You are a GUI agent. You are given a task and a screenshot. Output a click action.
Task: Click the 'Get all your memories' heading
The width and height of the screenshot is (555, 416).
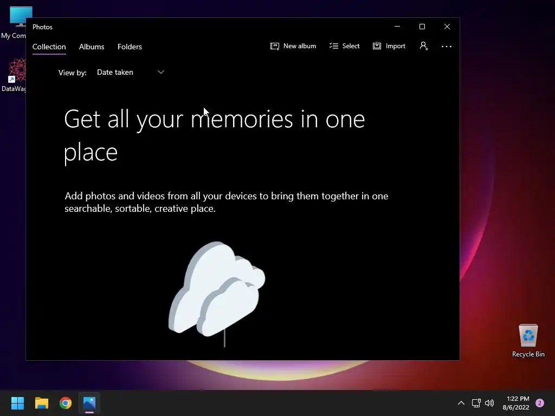click(215, 135)
